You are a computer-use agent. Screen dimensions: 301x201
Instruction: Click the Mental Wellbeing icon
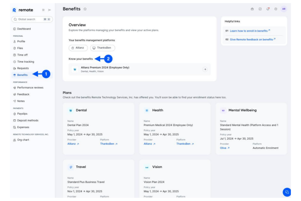223,110
